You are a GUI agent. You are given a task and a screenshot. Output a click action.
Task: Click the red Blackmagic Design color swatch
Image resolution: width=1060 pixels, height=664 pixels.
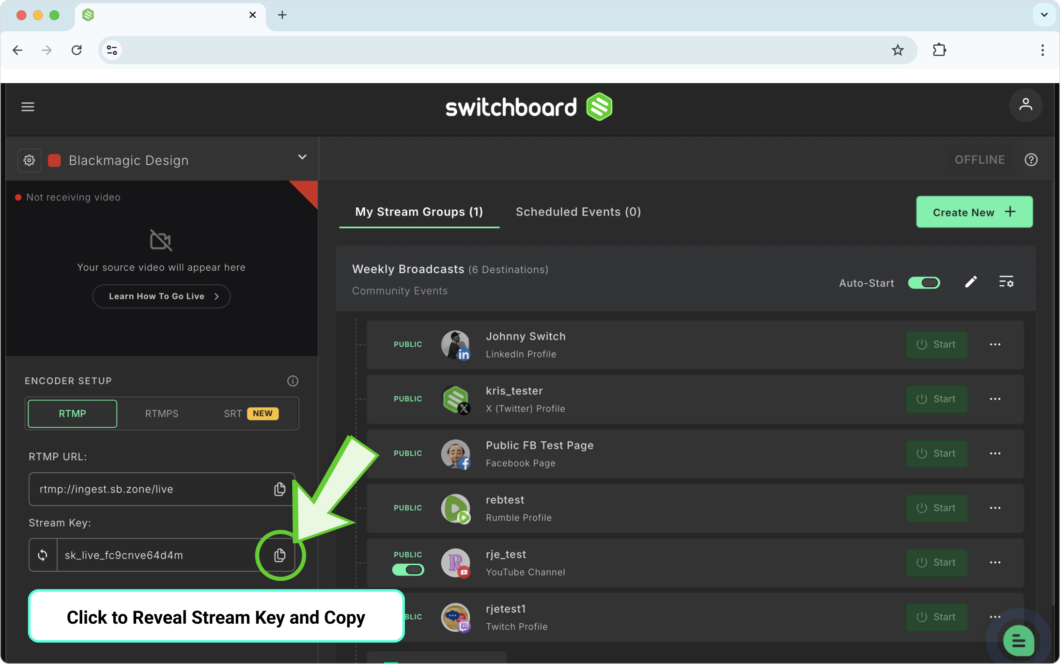tap(54, 160)
